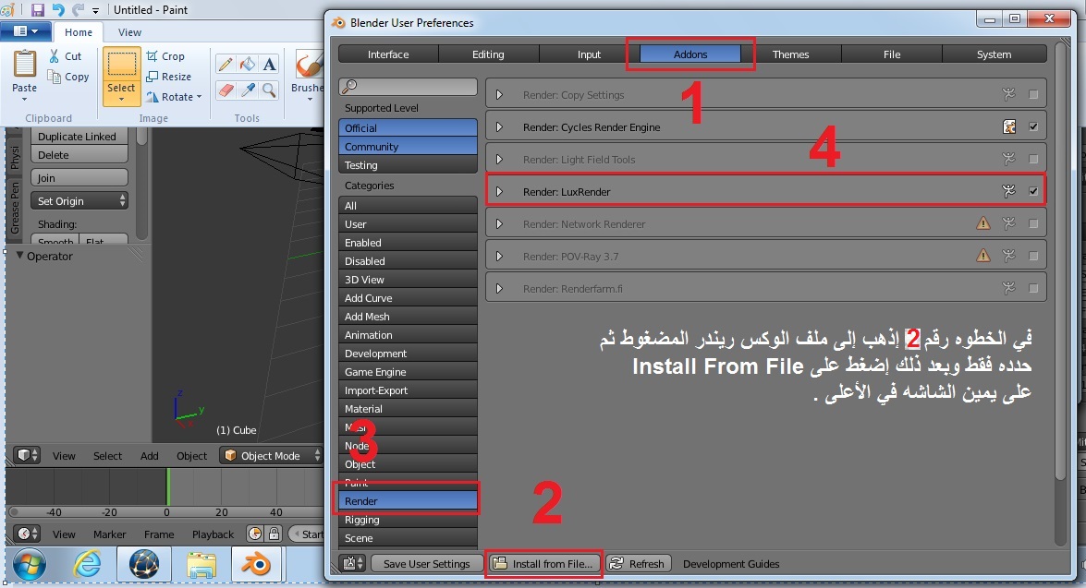Image resolution: width=1086 pixels, height=588 pixels.
Task: Type in the addon search field
Action: pyautogui.click(x=408, y=87)
